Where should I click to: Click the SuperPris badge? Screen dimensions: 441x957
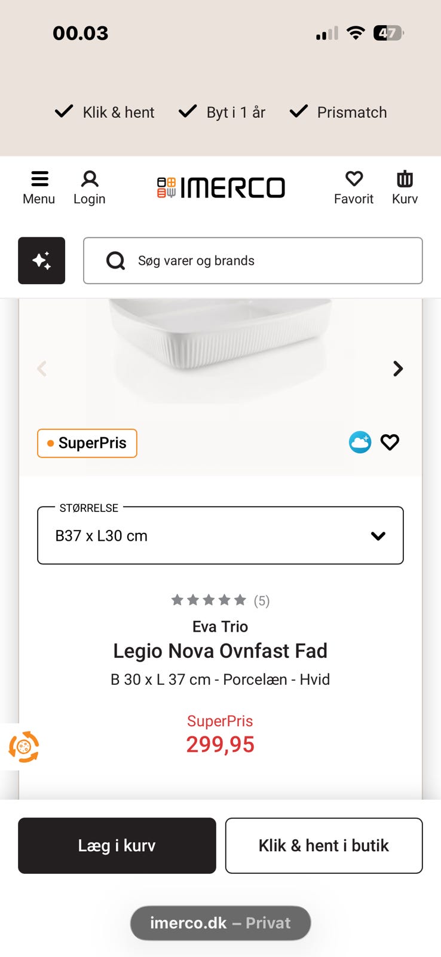tap(87, 443)
